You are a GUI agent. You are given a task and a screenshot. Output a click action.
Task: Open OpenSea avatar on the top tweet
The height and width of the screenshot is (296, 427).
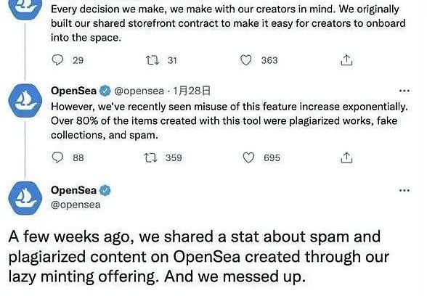click(25, 8)
